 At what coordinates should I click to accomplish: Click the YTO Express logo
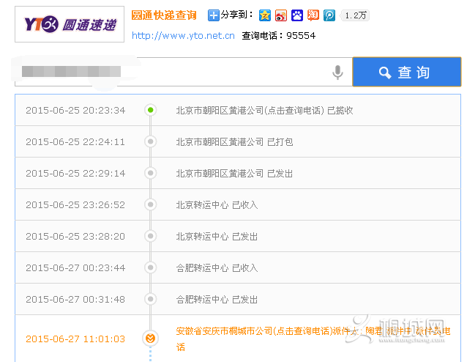70,24
